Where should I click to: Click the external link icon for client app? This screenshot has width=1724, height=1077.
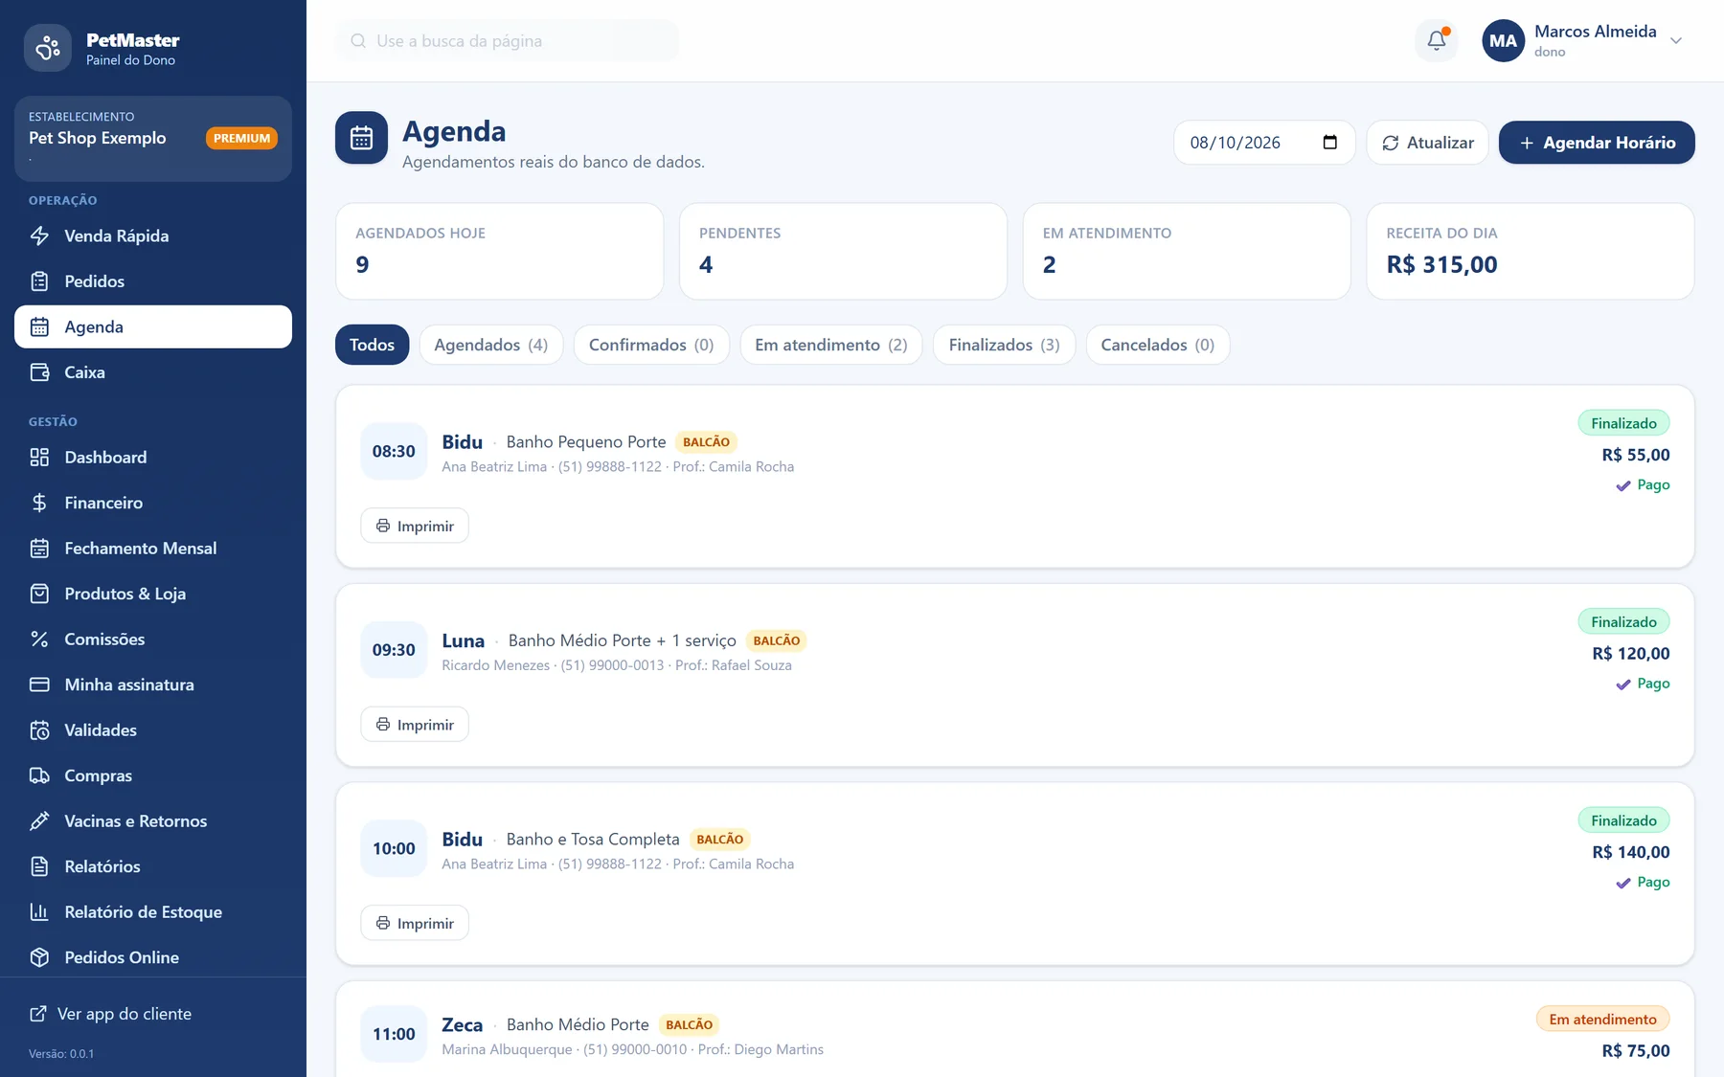pos(38,1014)
